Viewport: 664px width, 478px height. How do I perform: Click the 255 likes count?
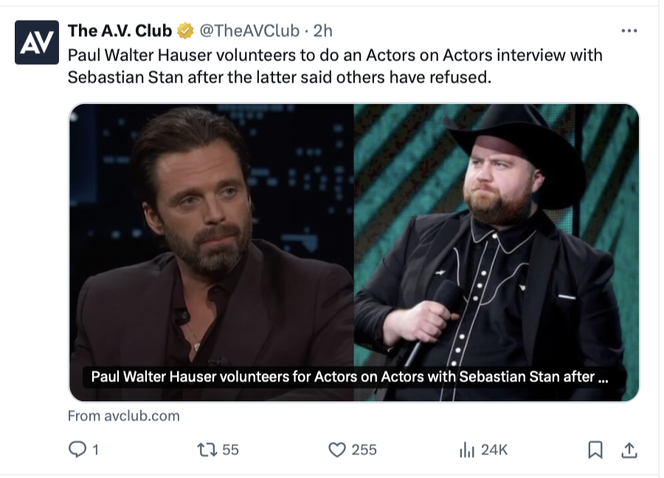pyautogui.click(x=364, y=449)
